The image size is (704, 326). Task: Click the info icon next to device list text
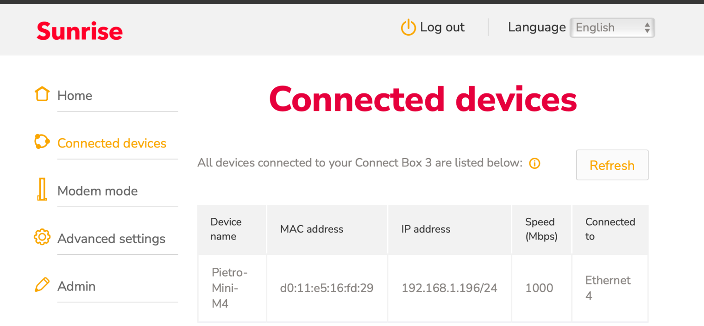(x=534, y=163)
